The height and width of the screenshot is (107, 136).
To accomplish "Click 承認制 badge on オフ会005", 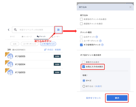I will click(x=57, y=56).
